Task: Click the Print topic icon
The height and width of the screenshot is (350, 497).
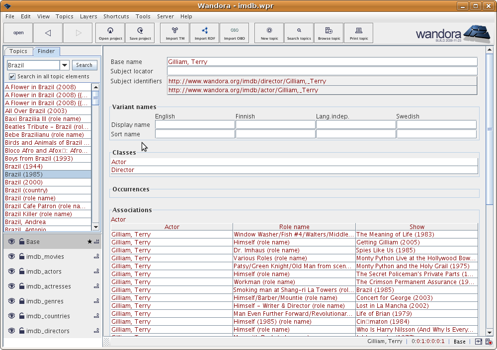Action: pyautogui.click(x=358, y=33)
